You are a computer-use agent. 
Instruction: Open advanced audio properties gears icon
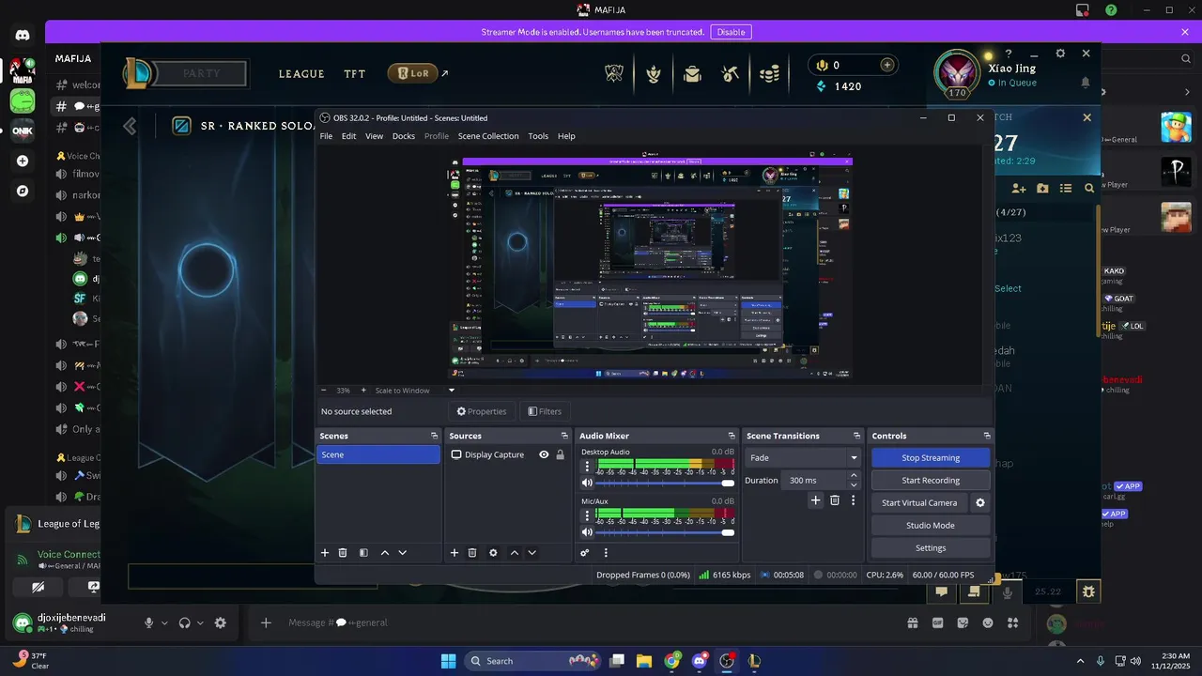[585, 553]
